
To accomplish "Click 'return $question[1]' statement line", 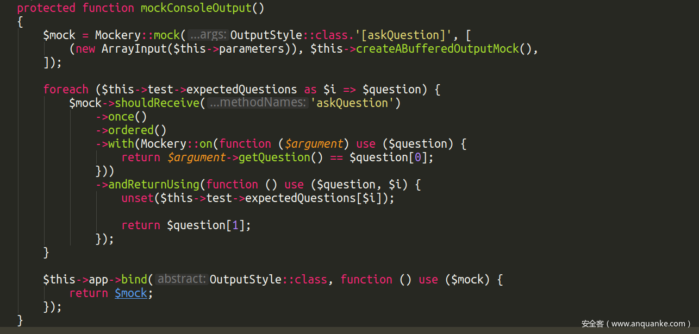I will point(186,225).
